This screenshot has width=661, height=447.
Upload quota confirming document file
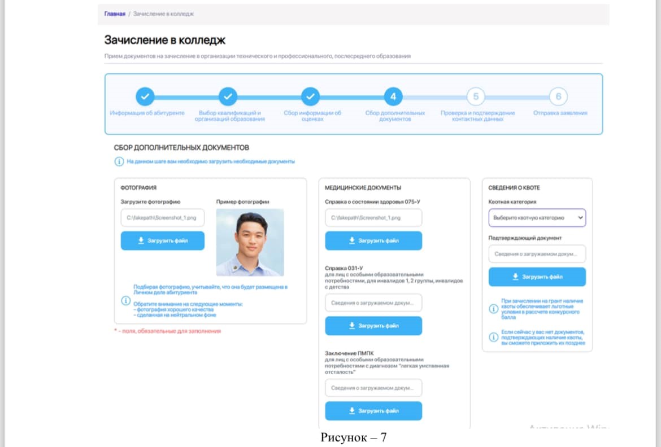537,277
